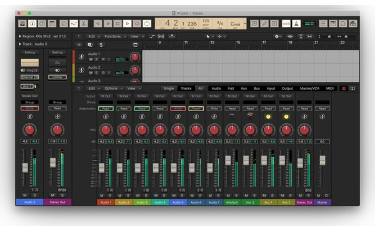The image size is (375, 226).
Task: Click the Audio 1 volume fader in mixer
Action: [101, 168]
